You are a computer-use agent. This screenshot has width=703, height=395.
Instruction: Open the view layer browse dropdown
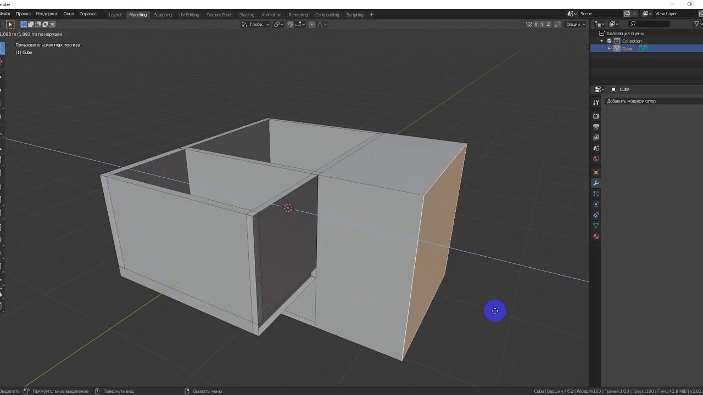[648, 14]
